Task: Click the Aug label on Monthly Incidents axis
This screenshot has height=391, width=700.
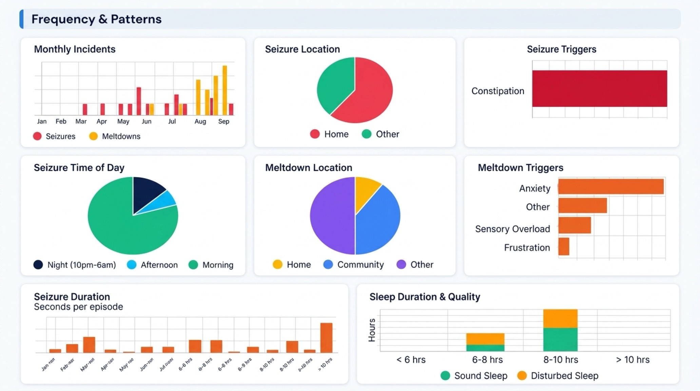Action: (200, 122)
